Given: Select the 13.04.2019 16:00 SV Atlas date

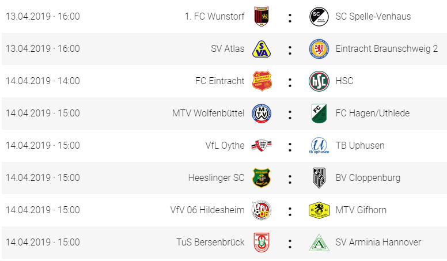Looking at the screenshot, I should click(x=43, y=49).
